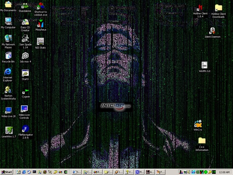Launch Internet Explorer from Quick Launch
Image resolution: width=233 pixels, height=175 pixels.
24,172
